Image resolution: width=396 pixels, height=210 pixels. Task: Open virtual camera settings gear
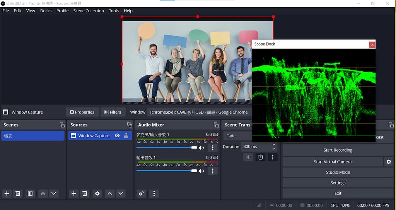pos(389,162)
